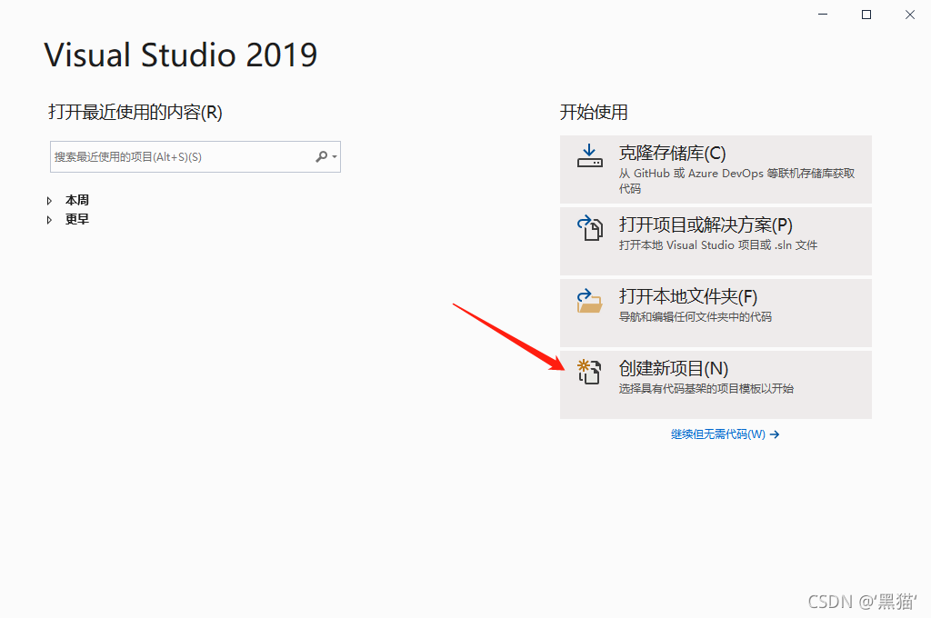This screenshot has height=618, width=931.
Task: Click the 打开本地文件夹(F) title text
Action: coord(688,296)
